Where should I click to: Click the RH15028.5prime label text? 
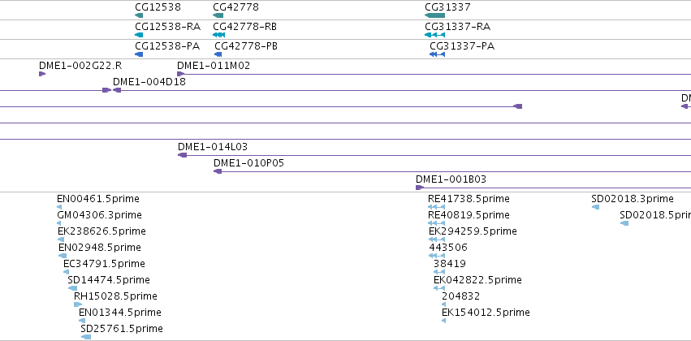[115, 296]
